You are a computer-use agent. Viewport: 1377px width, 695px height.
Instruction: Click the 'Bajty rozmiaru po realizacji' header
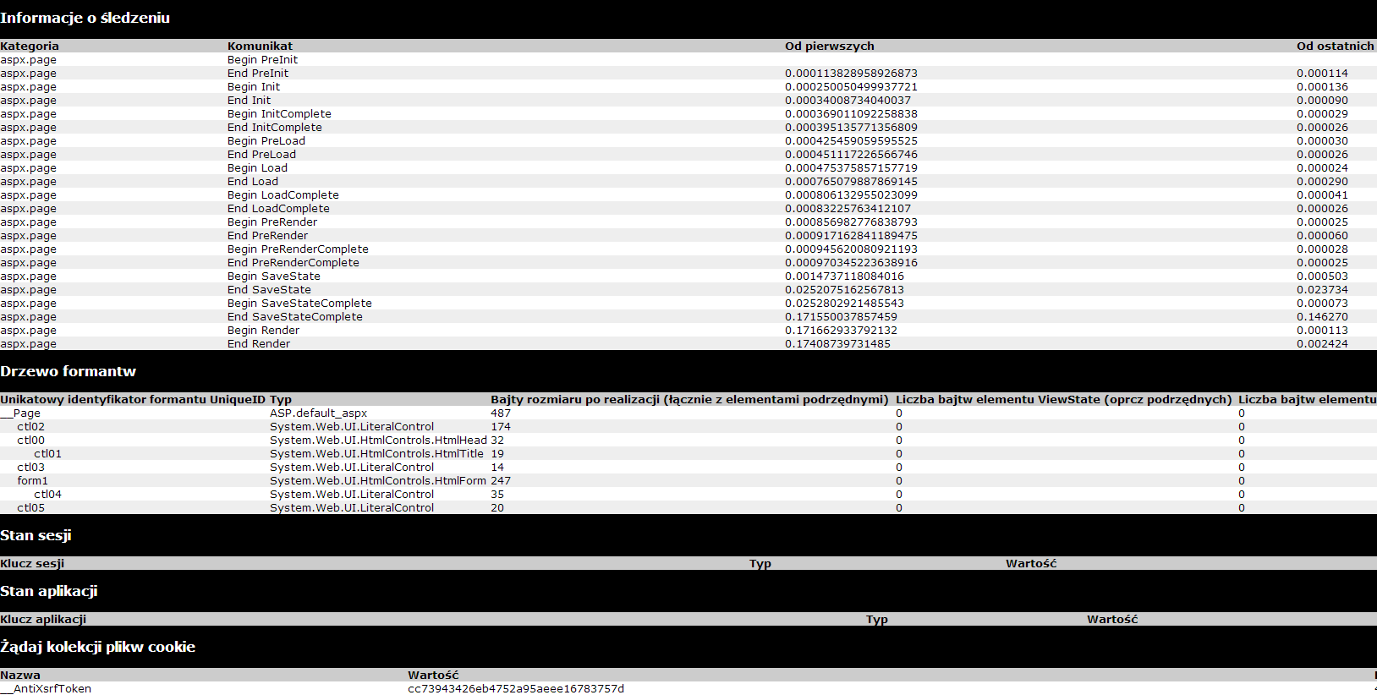pos(689,400)
